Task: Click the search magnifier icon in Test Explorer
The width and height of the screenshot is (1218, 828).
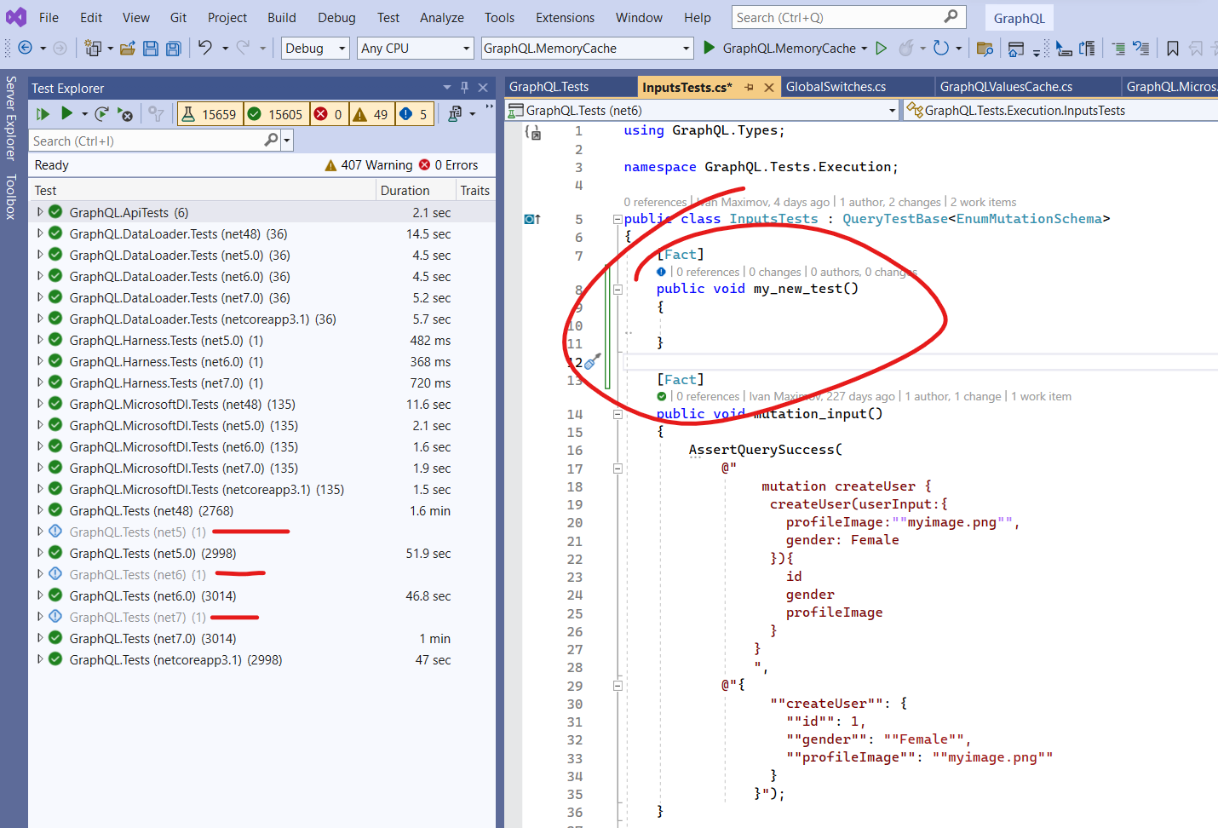Action: [x=272, y=140]
